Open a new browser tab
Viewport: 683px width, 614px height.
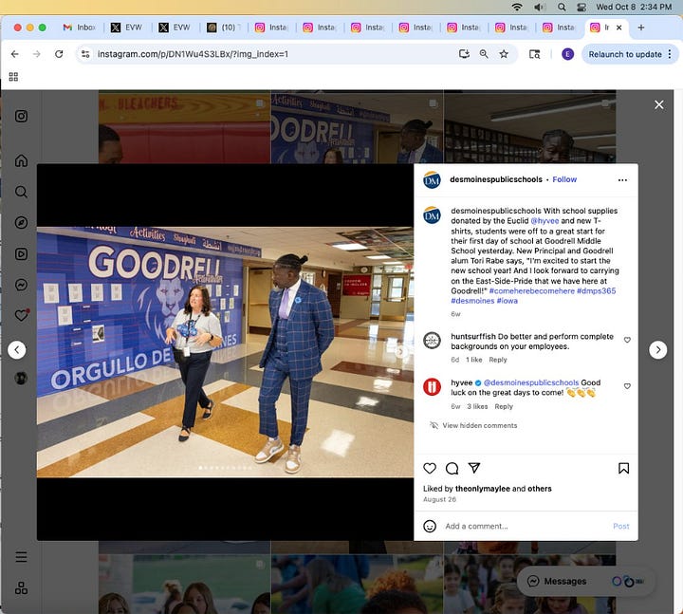coord(640,28)
